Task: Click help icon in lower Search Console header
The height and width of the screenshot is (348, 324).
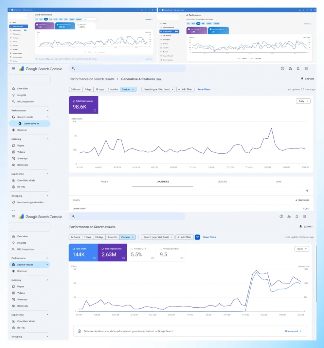Action: pyautogui.click(x=281, y=216)
